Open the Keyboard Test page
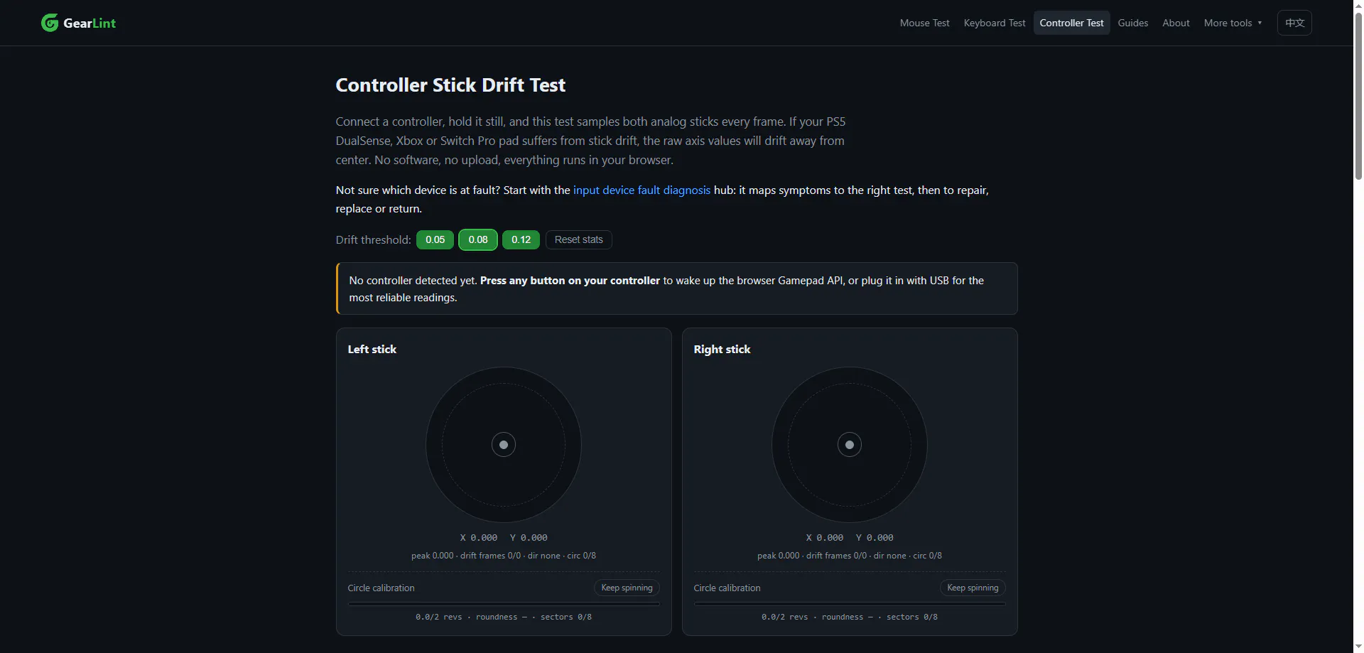1364x653 pixels. [x=995, y=23]
